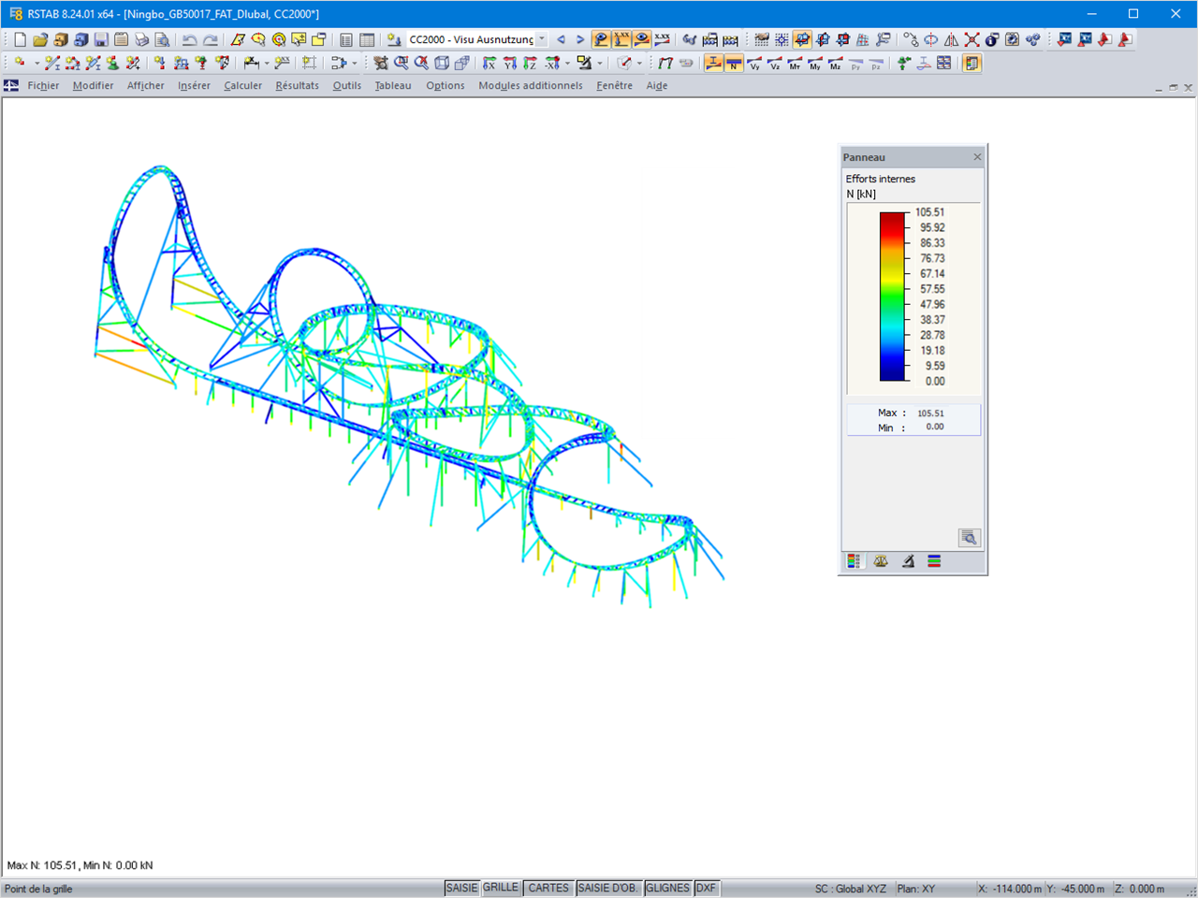This screenshot has width=1198, height=898.
Task: Open the Fichier menu
Action: (x=43, y=86)
